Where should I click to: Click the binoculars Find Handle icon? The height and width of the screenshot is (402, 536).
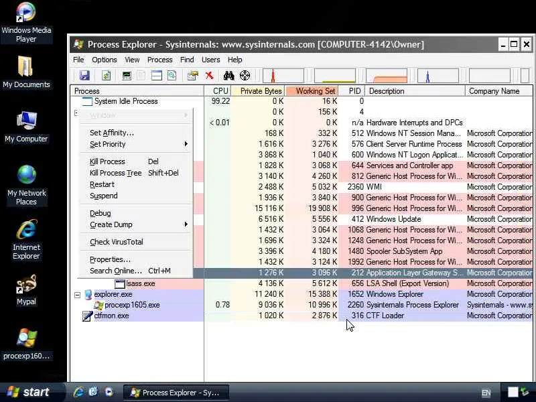click(x=228, y=75)
